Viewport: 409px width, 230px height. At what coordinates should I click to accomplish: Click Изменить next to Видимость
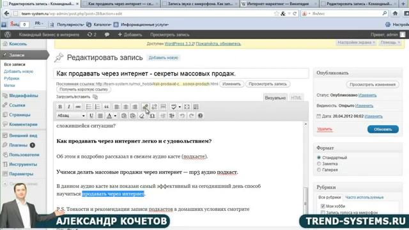coord(364,105)
